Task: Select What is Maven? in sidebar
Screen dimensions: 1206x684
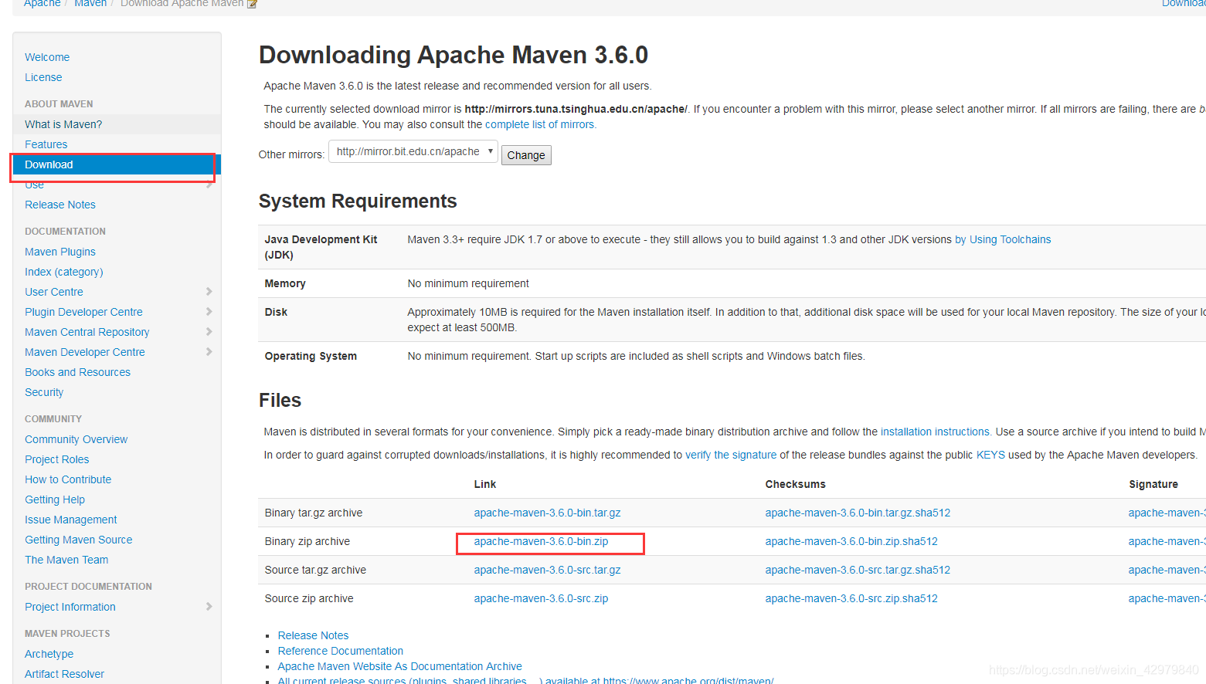Action: click(x=63, y=124)
